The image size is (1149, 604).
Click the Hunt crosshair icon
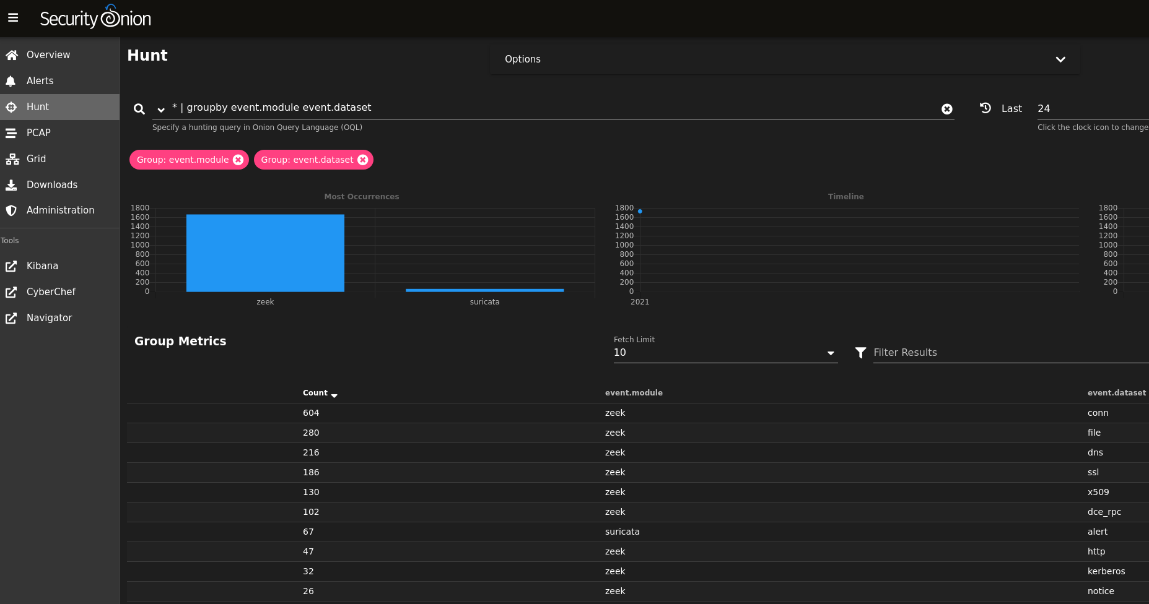tap(11, 107)
